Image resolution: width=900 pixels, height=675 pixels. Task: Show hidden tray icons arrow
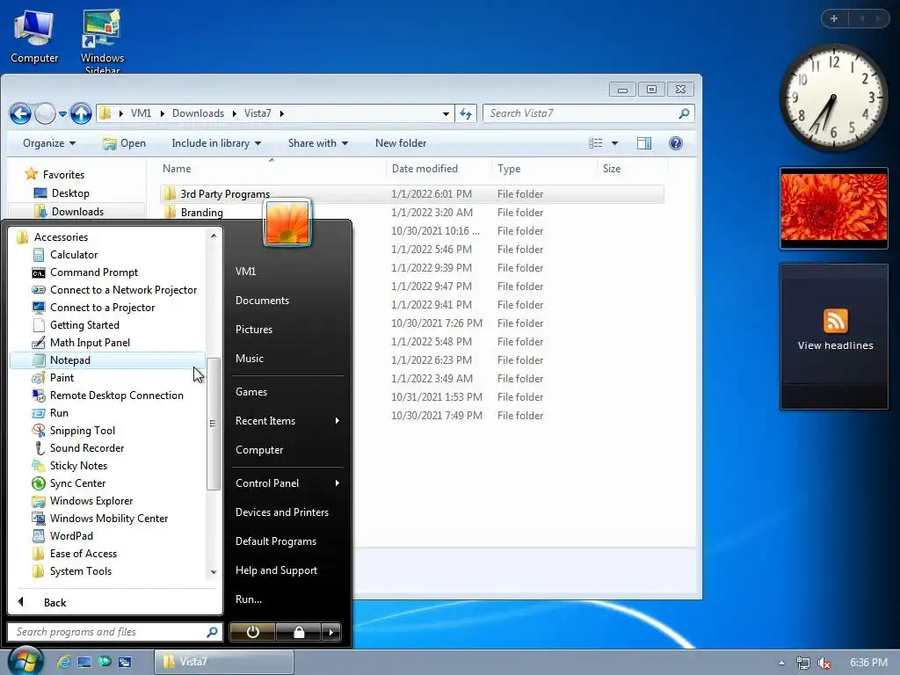[x=781, y=663]
